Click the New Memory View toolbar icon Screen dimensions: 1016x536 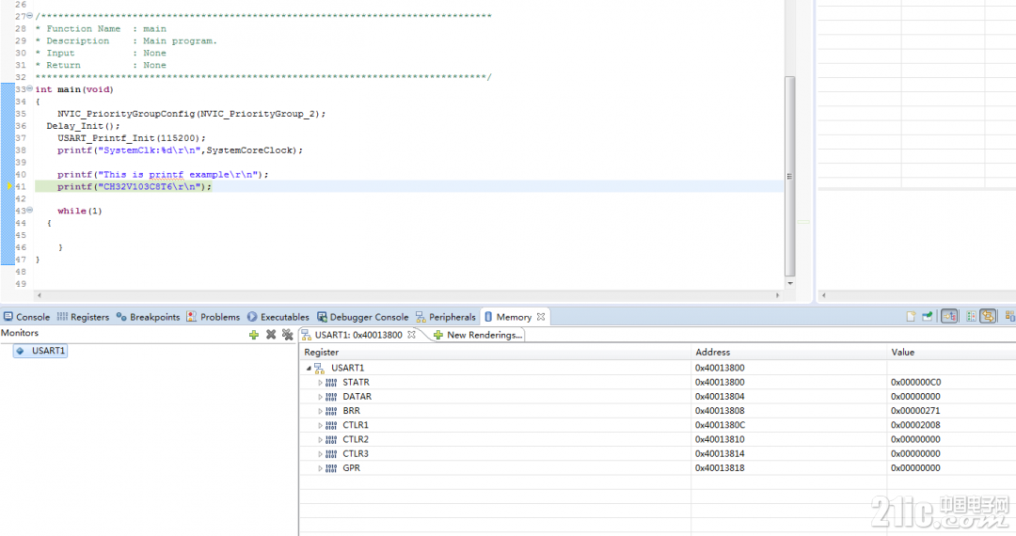(911, 317)
